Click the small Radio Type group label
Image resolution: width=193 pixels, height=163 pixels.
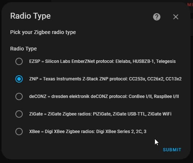23,49
